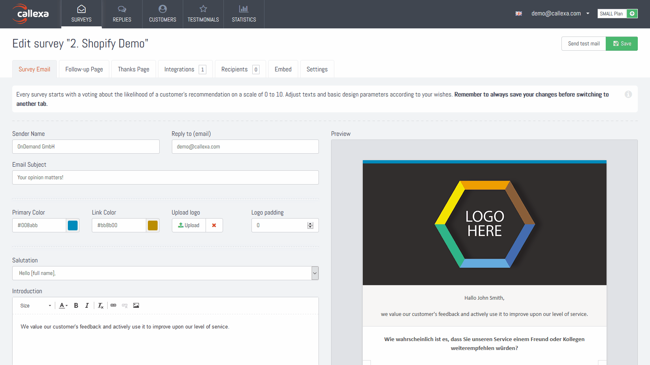Open the Integrations tab

[x=185, y=69]
